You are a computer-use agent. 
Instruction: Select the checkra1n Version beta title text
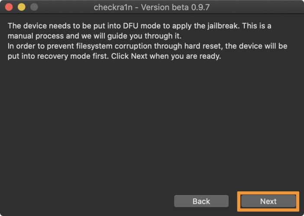[x=152, y=7]
